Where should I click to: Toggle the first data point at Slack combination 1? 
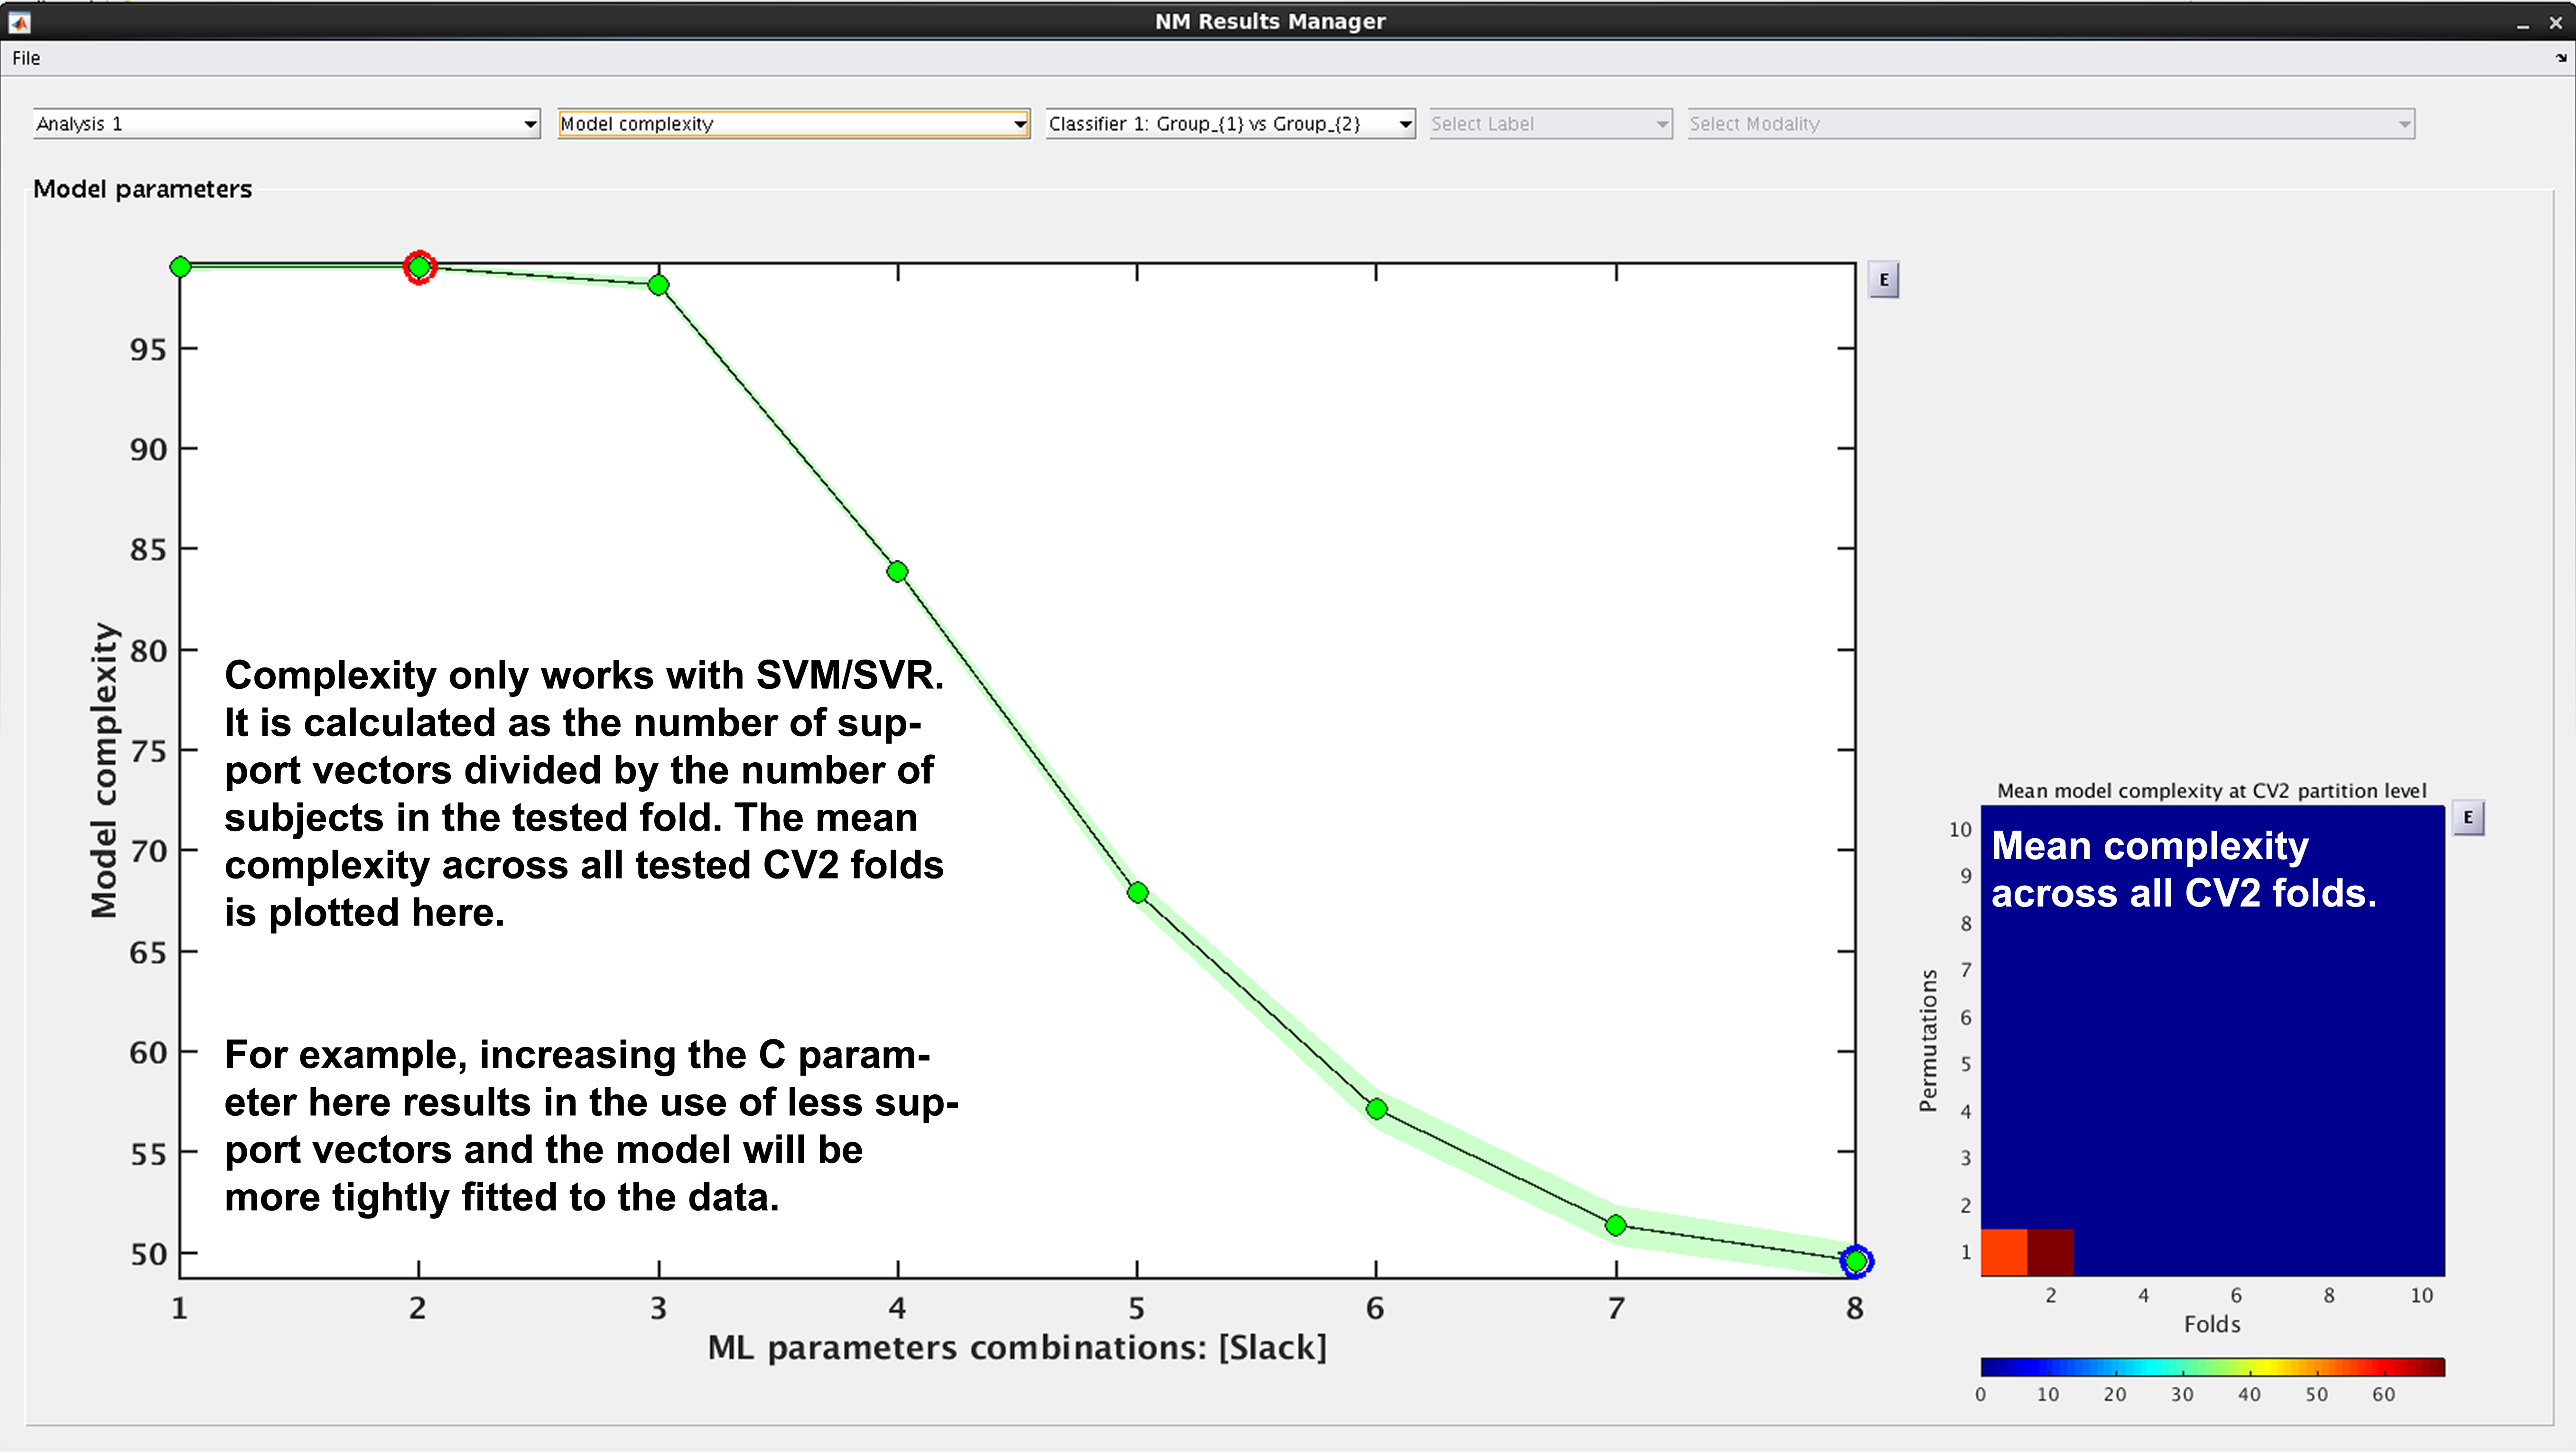tap(180, 266)
